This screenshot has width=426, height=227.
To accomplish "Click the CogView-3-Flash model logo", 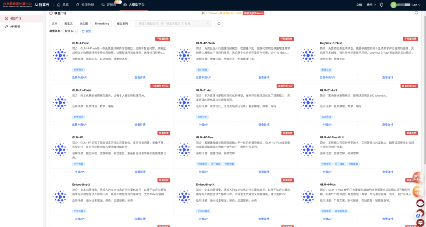I will pyautogui.click(x=308, y=56).
